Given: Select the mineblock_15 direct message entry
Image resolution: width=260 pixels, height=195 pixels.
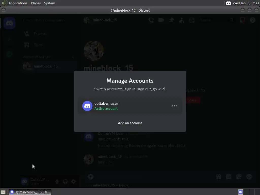Looking at the screenshot, I should click(x=49, y=66).
